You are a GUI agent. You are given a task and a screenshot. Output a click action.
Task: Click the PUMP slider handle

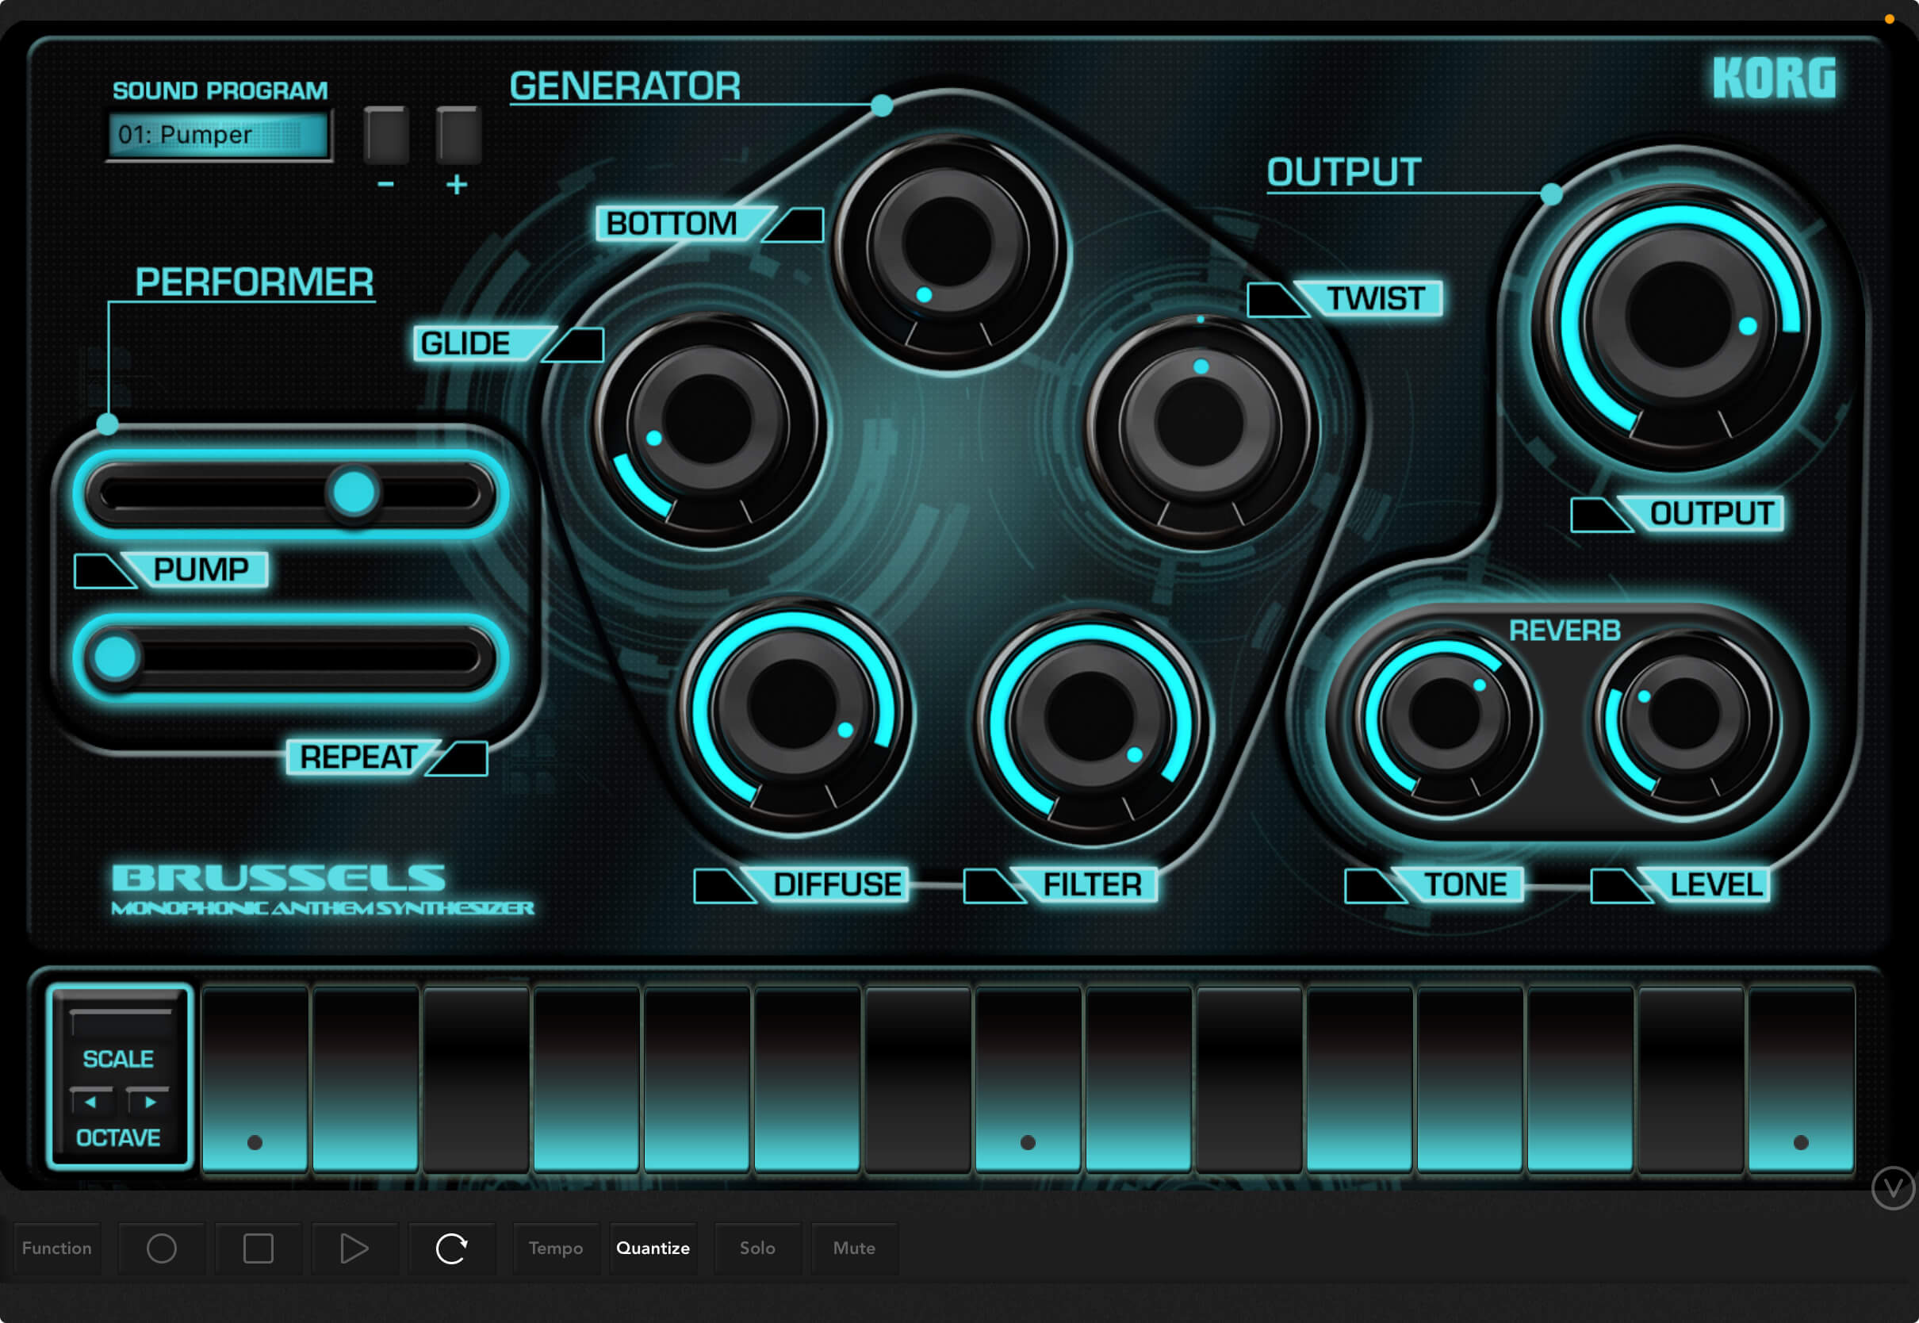pyautogui.click(x=354, y=493)
